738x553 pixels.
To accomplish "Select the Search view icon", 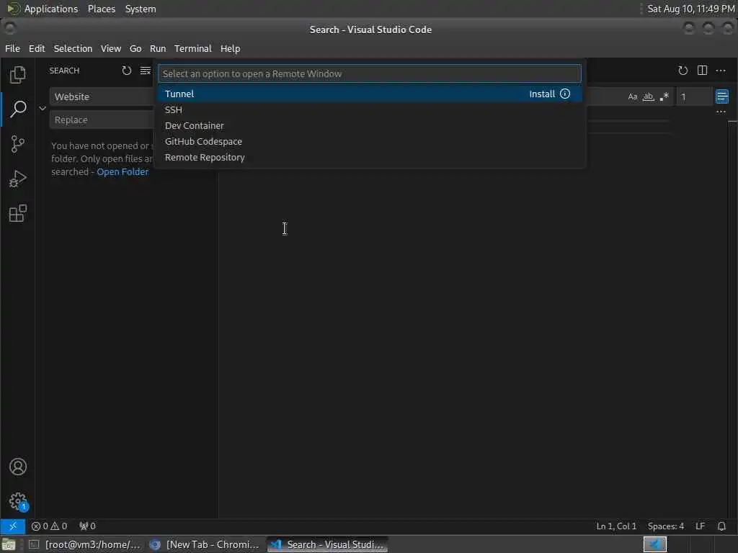I will click(18, 109).
